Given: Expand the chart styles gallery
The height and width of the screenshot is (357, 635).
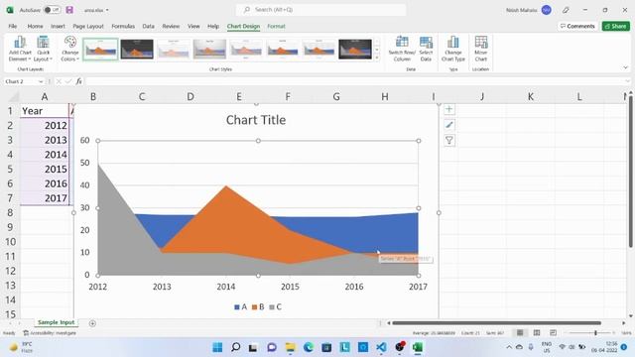Looking at the screenshot, I should coord(377,58).
